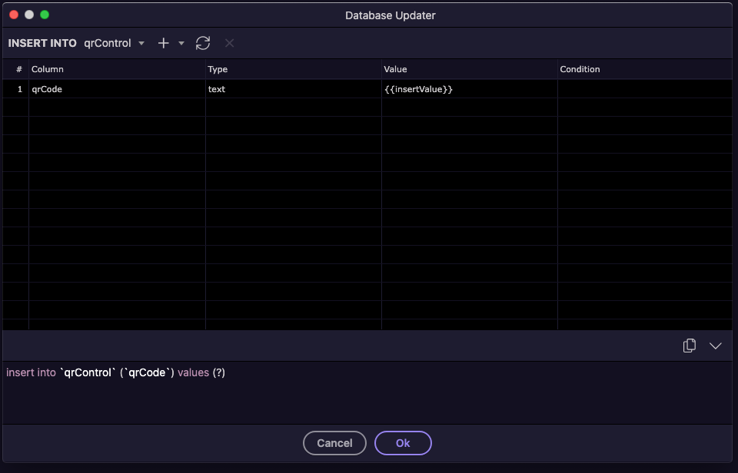Click the Column header

[x=48, y=69]
